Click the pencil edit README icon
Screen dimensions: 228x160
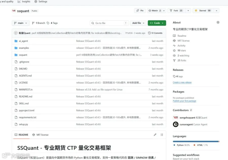pyautogui.click(x=155, y=135)
